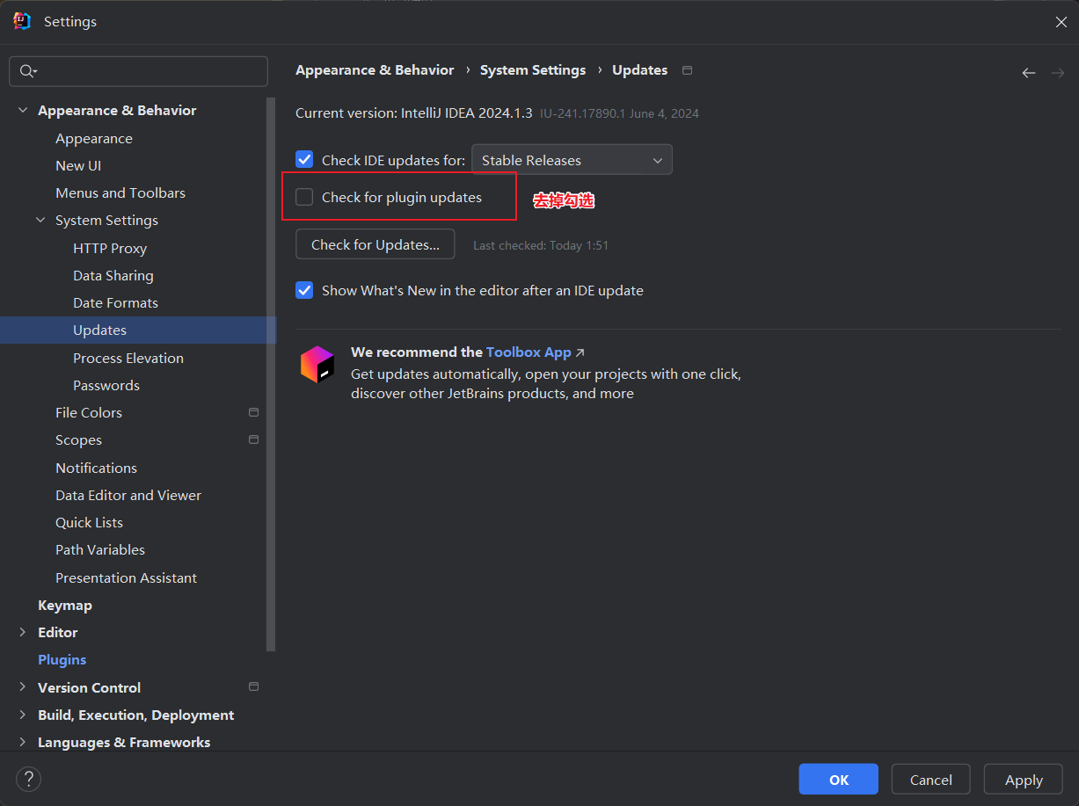Click build info IU-241.17890.1 June 4, 2024

[x=619, y=113]
